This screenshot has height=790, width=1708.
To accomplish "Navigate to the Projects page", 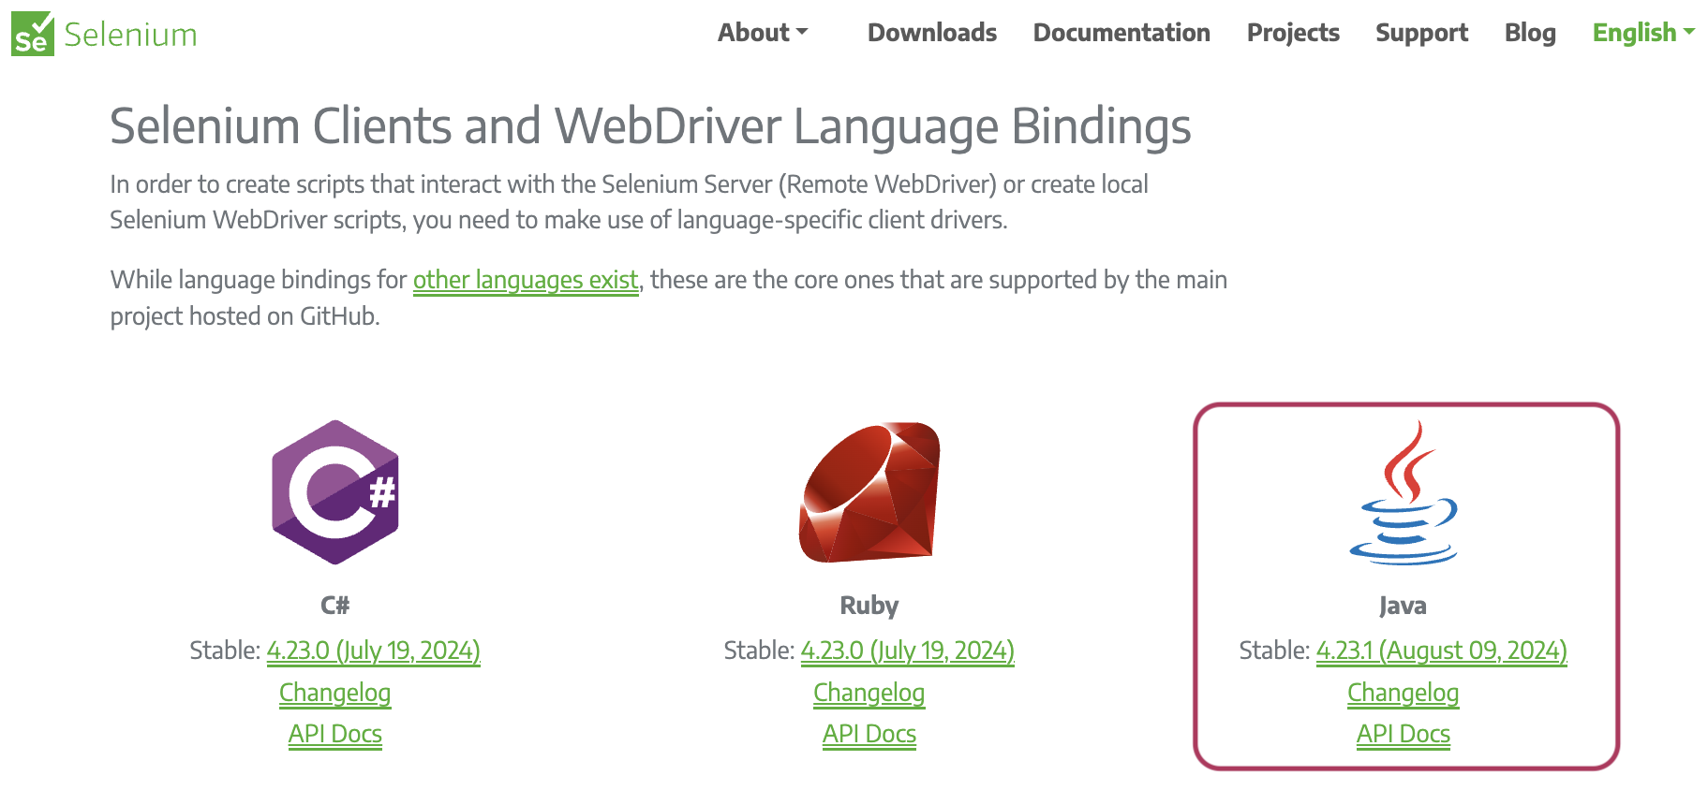I will click(x=1293, y=33).
